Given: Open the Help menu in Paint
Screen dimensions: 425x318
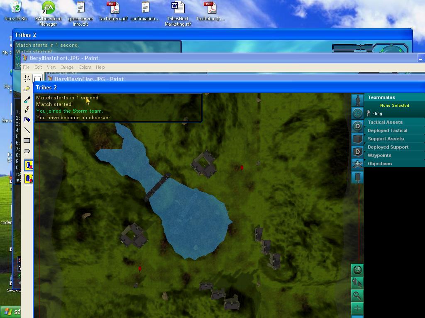Looking at the screenshot, I should 100,67.
